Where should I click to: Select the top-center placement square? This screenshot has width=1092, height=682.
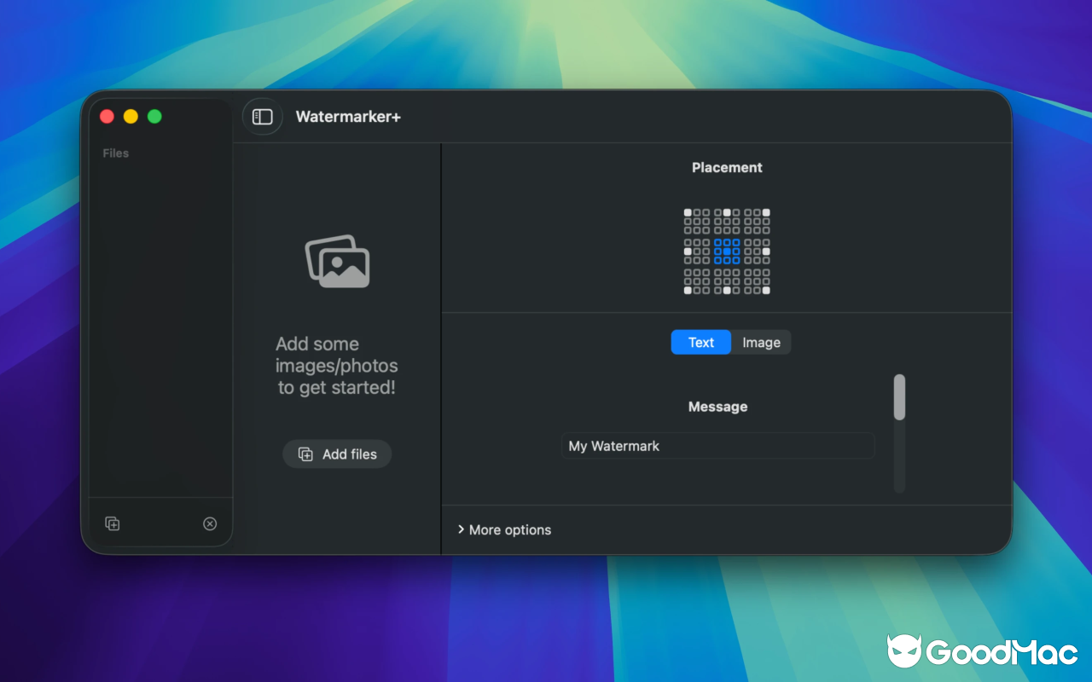(x=727, y=211)
